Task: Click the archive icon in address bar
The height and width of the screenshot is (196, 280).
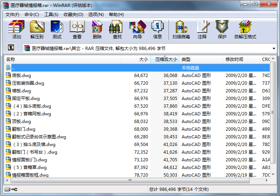Action: 27,48
